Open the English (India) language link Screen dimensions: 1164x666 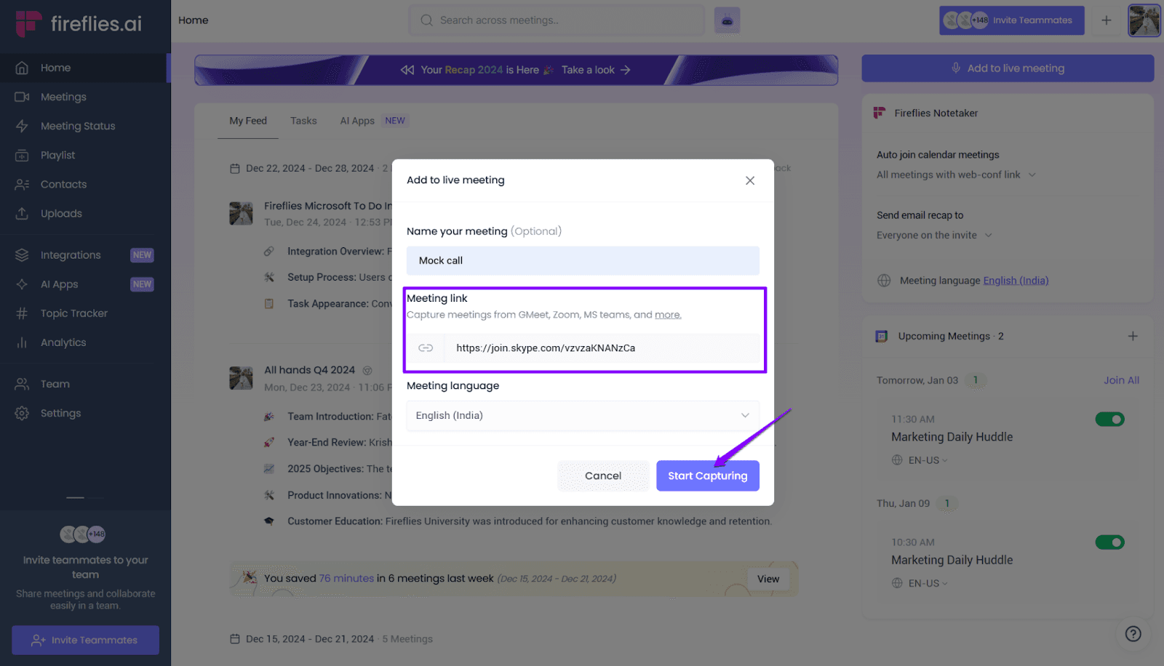pos(1016,281)
